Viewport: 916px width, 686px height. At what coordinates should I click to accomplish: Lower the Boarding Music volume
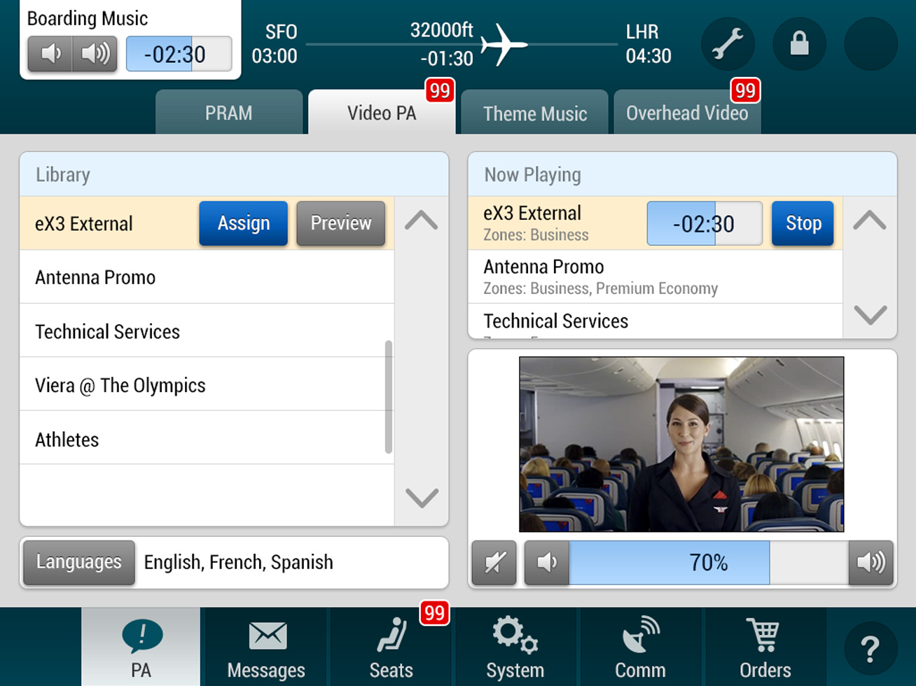[50, 54]
